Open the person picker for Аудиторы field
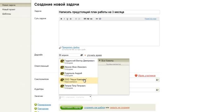This screenshot has width=199, height=112. [157, 90]
